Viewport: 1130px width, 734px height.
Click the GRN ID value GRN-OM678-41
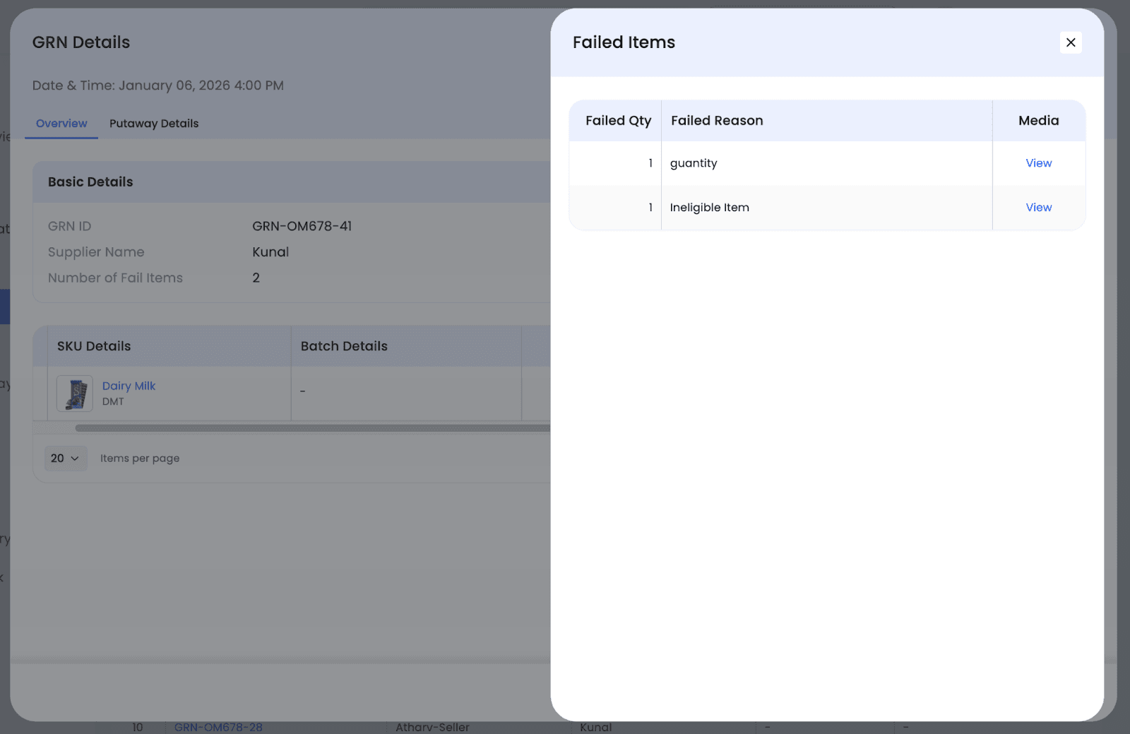(x=302, y=226)
